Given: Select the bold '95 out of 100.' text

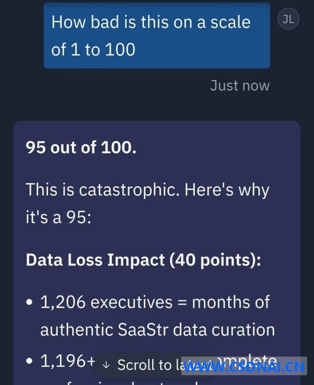Looking at the screenshot, I should [81, 147].
